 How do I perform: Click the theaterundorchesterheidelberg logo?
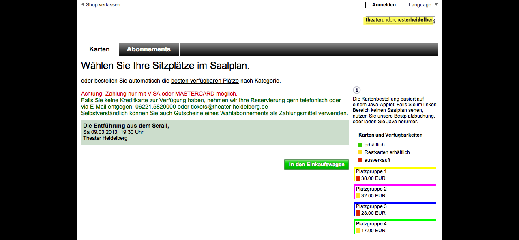click(400, 20)
